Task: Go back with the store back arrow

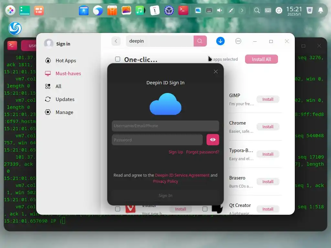Action: tap(116, 41)
